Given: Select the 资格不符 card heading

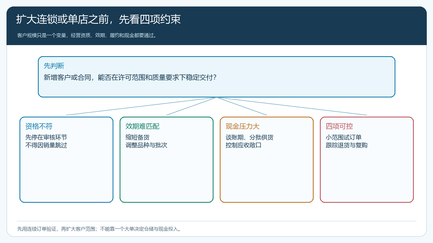Looking at the screenshot, I should click(x=39, y=126).
